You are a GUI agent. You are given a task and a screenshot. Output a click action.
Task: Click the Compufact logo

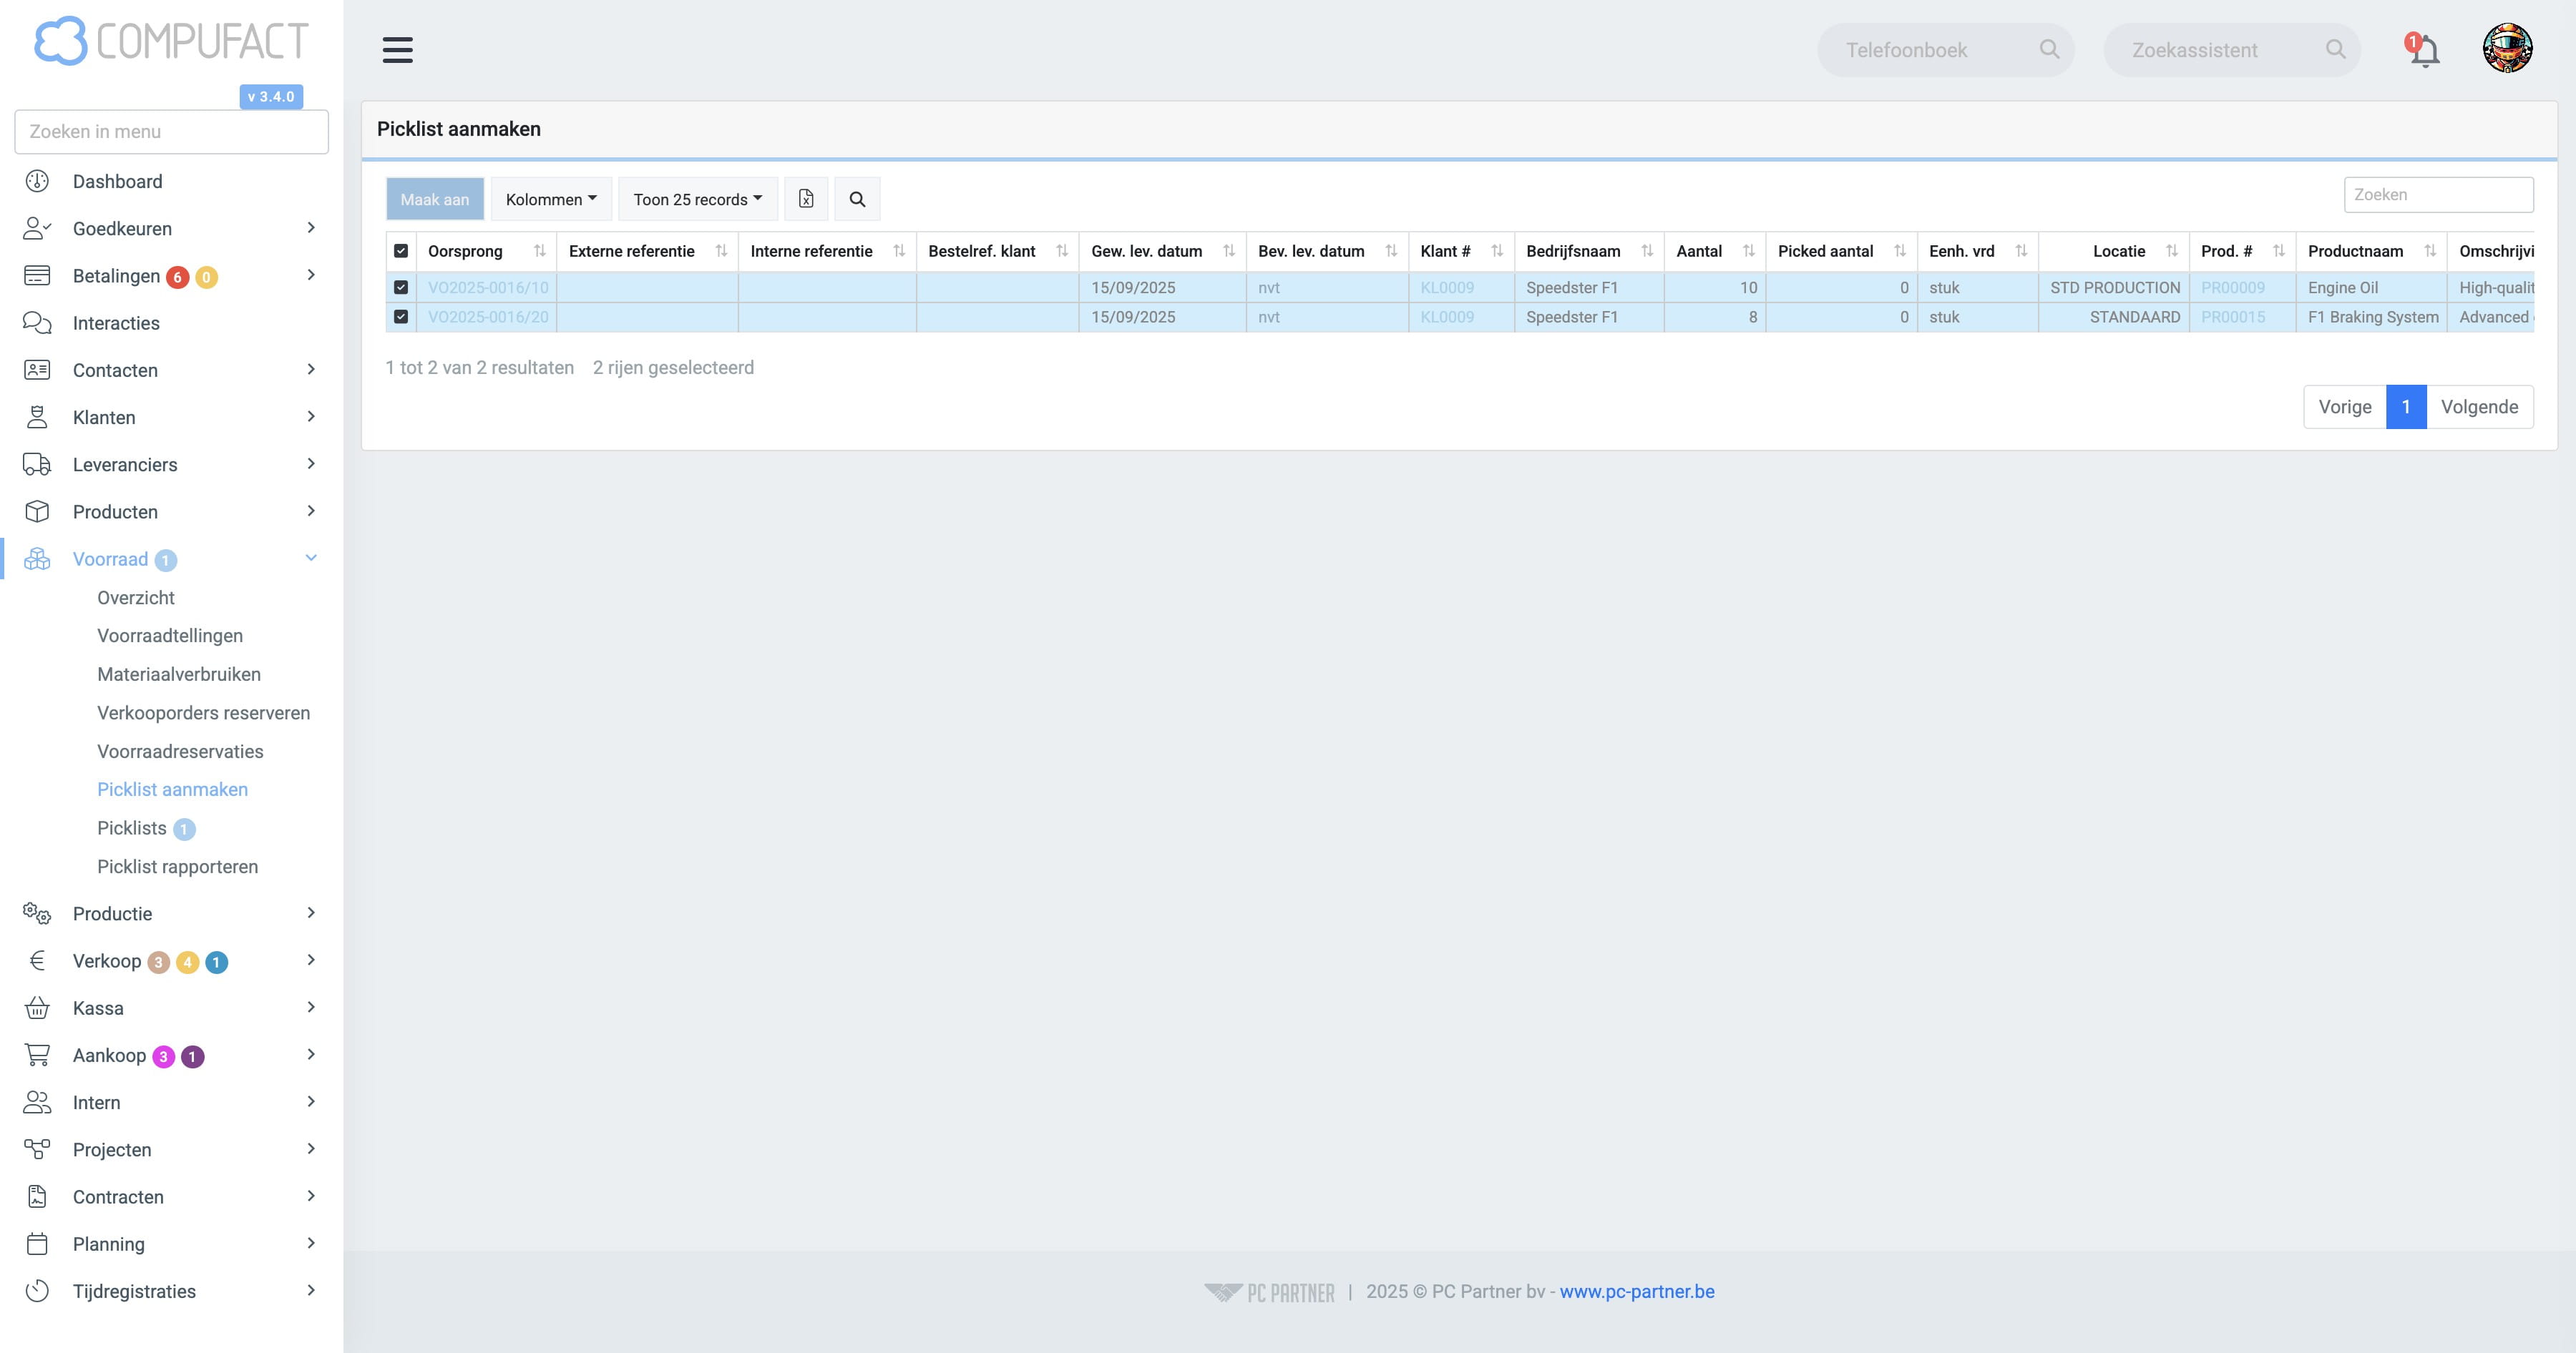tap(171, 41)
